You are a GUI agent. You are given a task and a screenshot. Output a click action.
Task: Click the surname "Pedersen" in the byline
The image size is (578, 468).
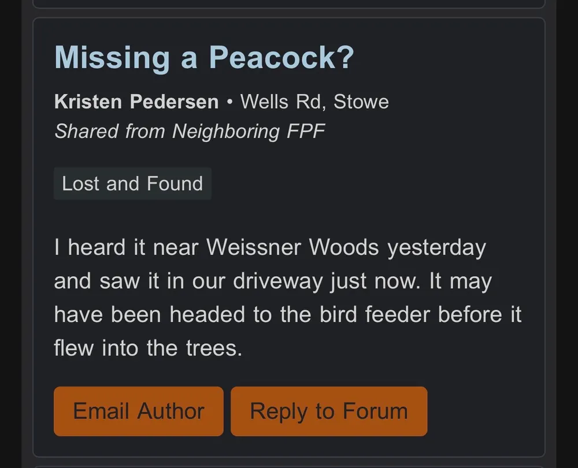(x=174, y=102)
